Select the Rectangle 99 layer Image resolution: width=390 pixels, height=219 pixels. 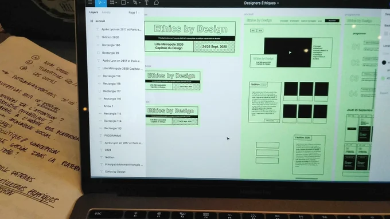pyautogui.click(x=111, y=53)
